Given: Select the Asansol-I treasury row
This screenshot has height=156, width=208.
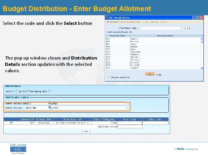Looking at the screenshot, I should point(153,62).
